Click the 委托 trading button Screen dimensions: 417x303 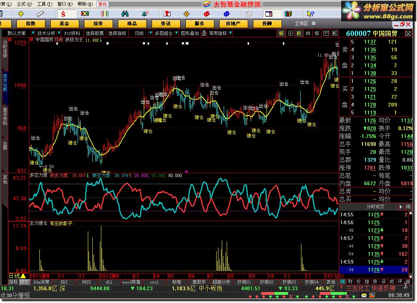[102, 4]
